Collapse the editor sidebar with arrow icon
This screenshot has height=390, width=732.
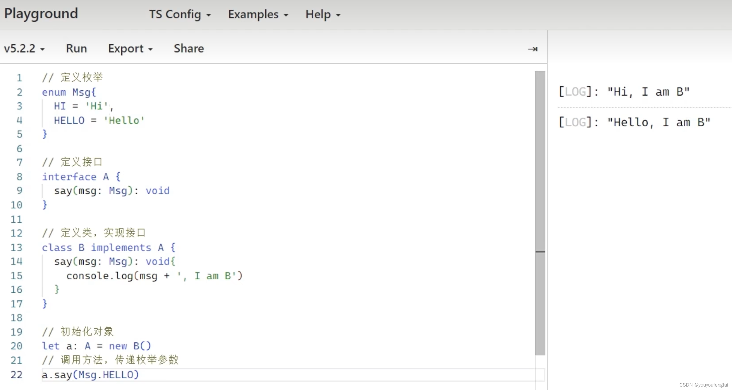[x=532, y=49]
